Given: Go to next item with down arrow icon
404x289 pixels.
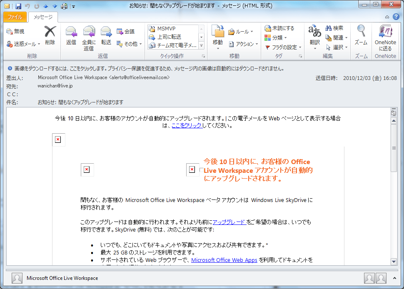Looking at the screenshot, I should [x=55, y=6].
